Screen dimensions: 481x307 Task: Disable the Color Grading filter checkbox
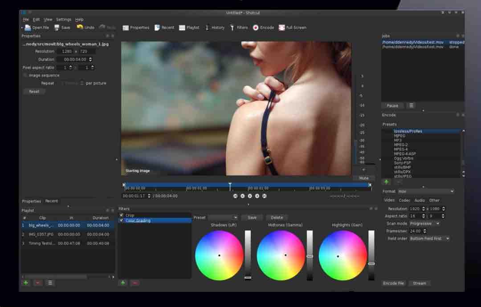122,220
